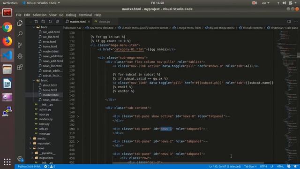
Task: Open the View menu
Action: (52, 15)
